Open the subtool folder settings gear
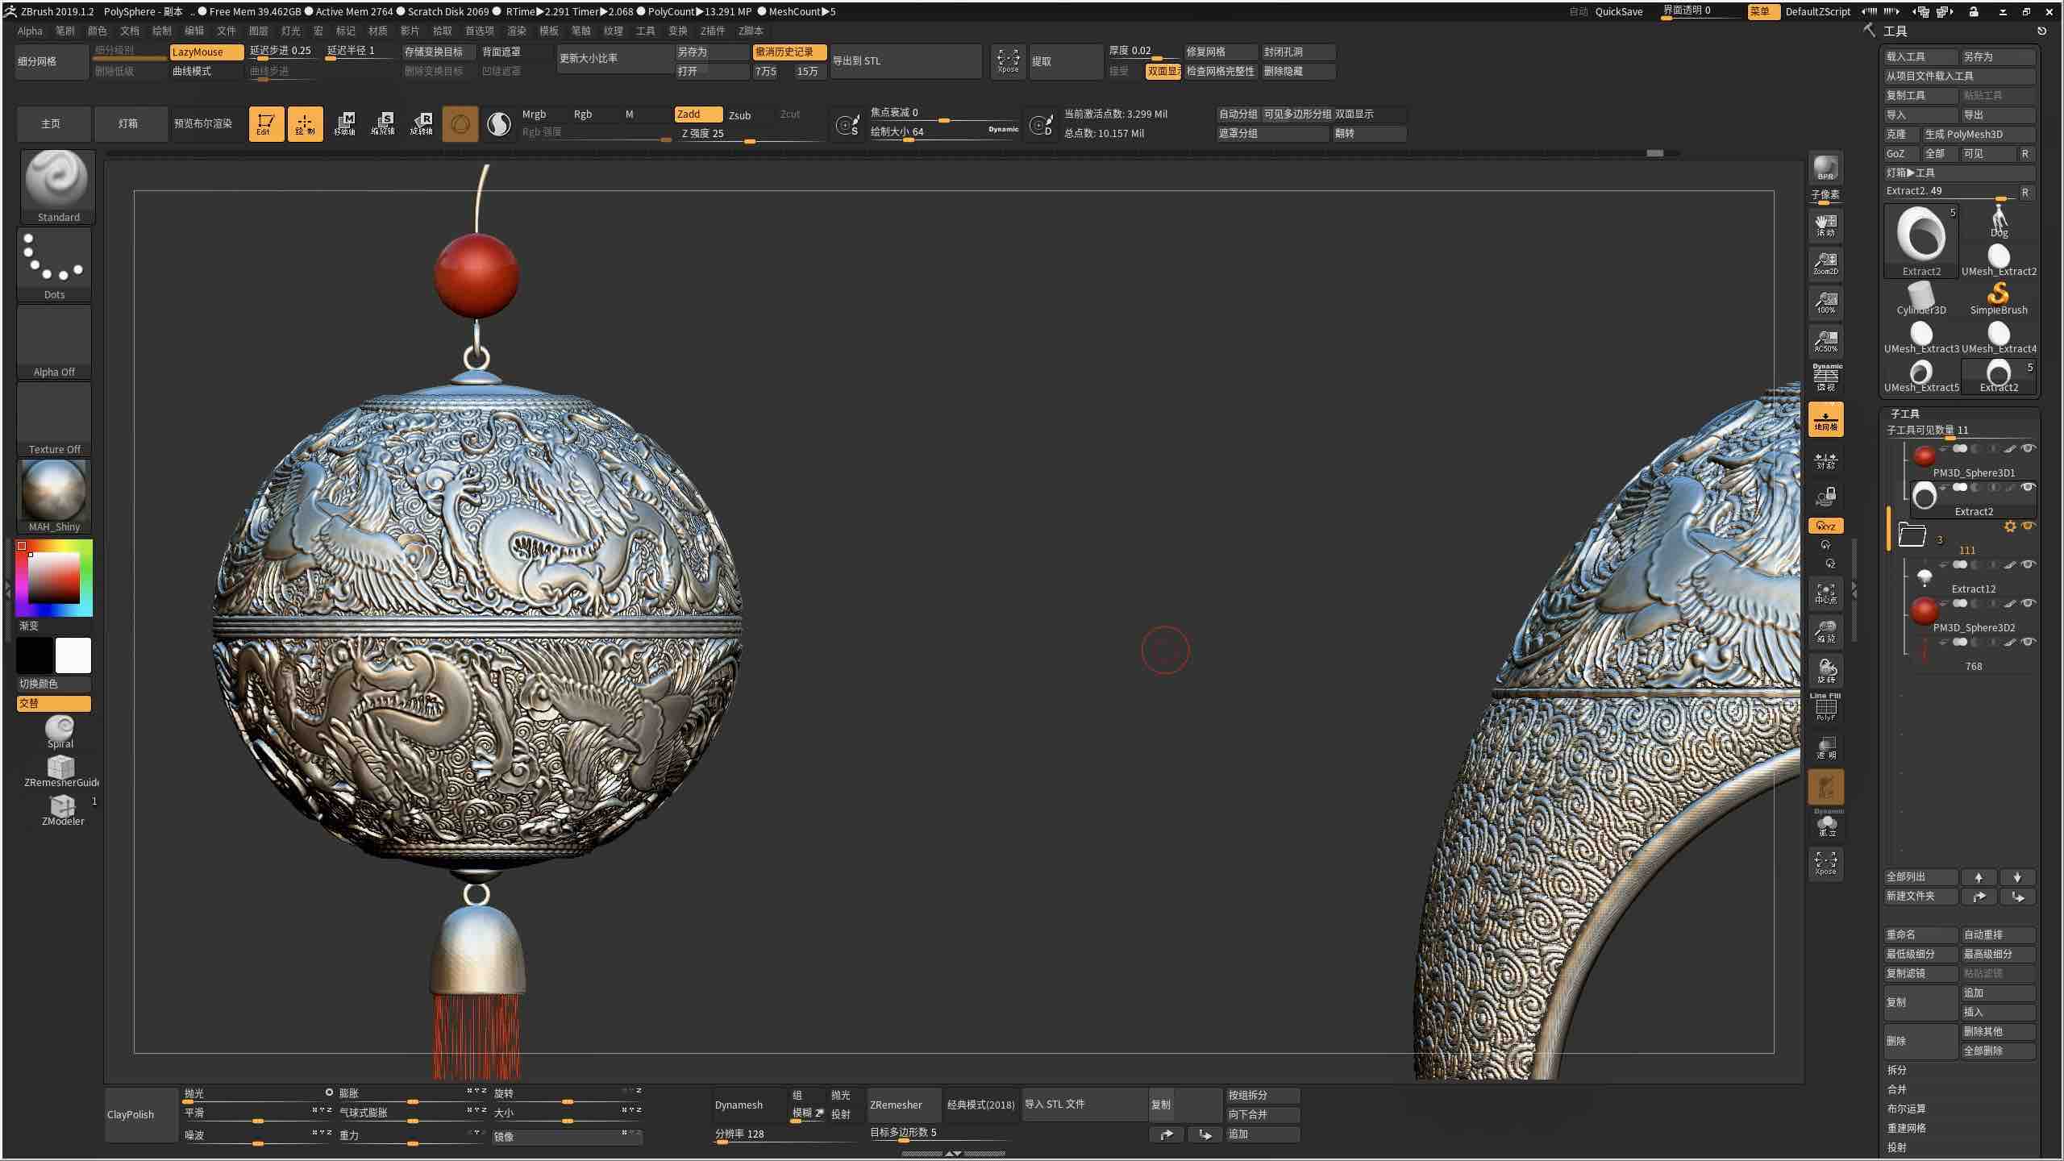Screen dimensions: 2064x1161 tap(2011, 526)
